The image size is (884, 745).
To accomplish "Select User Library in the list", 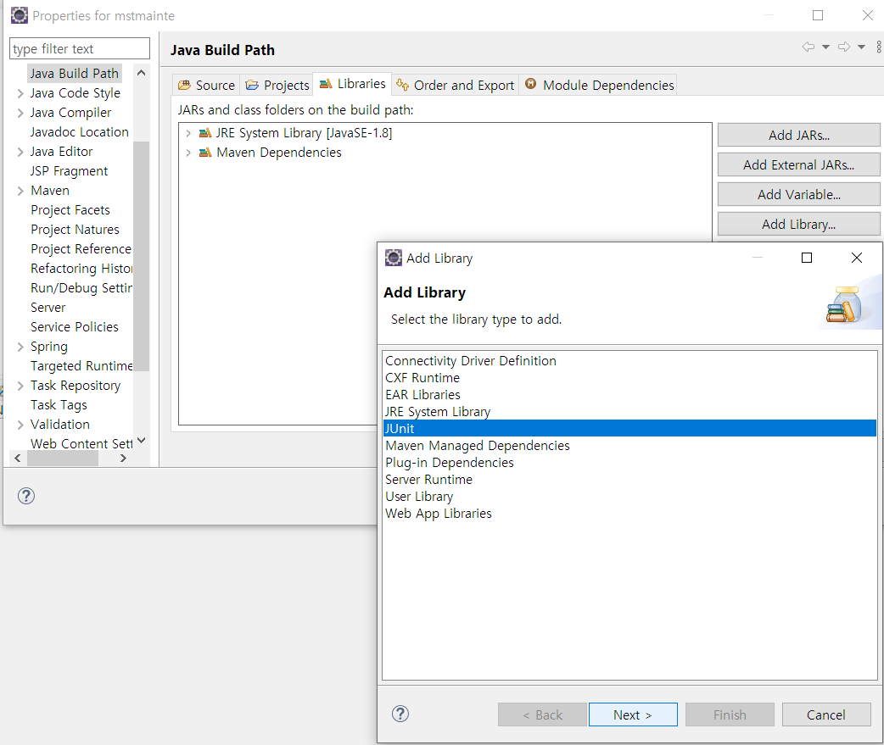I will pyautogui.click(x=629, y=497).
